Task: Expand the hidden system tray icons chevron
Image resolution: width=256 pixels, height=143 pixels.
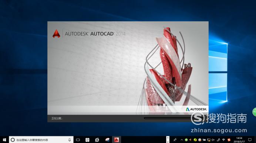Action: 182,140
